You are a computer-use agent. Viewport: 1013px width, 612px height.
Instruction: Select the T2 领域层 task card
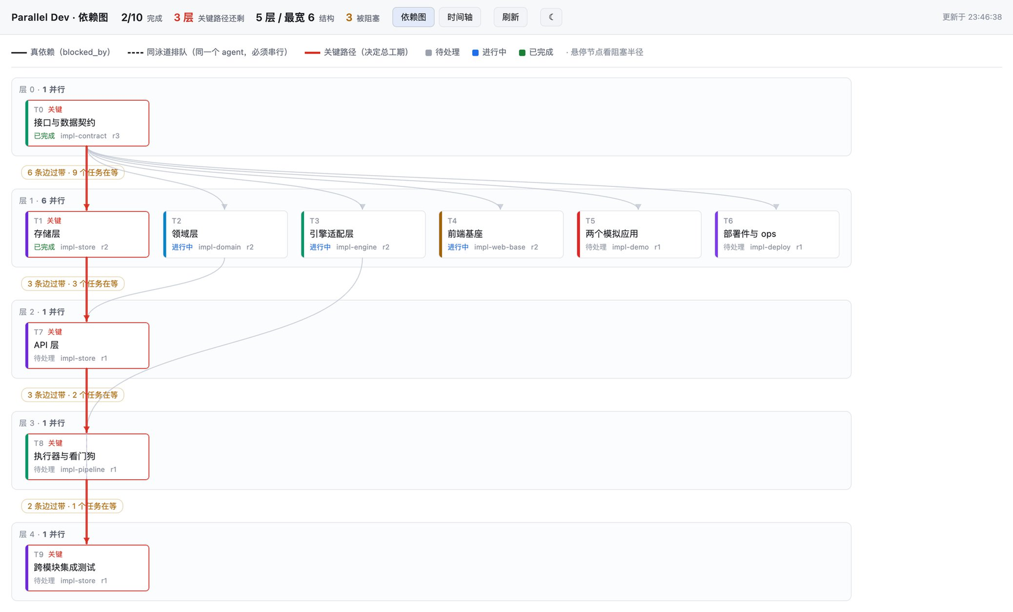coord(225,234)
